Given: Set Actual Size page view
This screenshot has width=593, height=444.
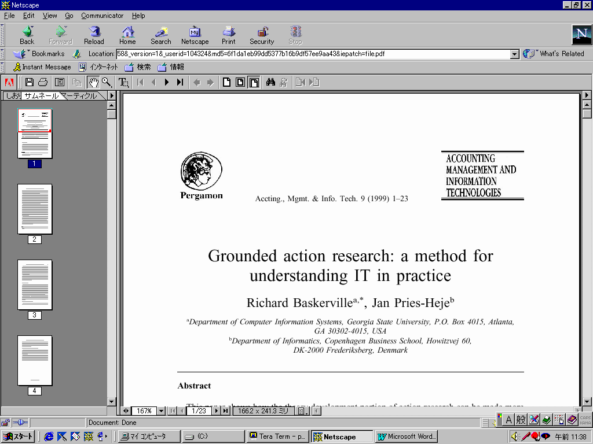Looking at the screenshot, I should [226, 82].
